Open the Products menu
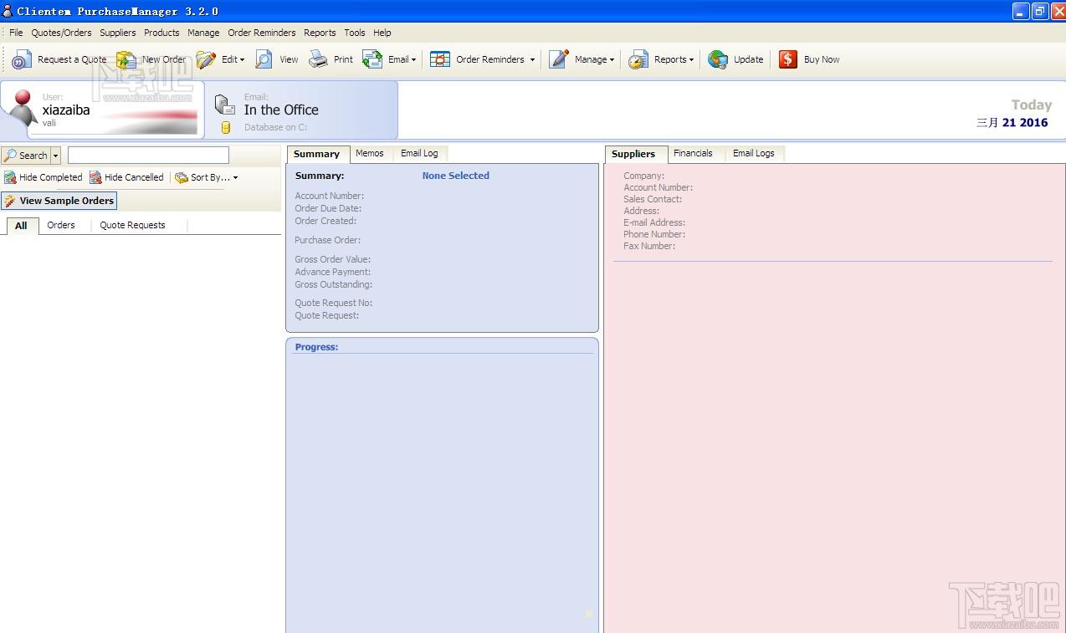Screen dimensions: 1066x633 (161, 33)
